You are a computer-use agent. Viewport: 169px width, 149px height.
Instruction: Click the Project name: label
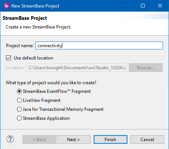pyautogui.click(x=19, y=46)
